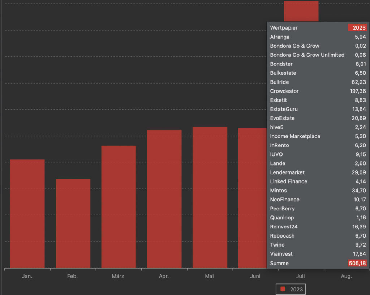
Task: Select the EvoEstate row label
Action: pyautogui.click(x=282, y=118)
